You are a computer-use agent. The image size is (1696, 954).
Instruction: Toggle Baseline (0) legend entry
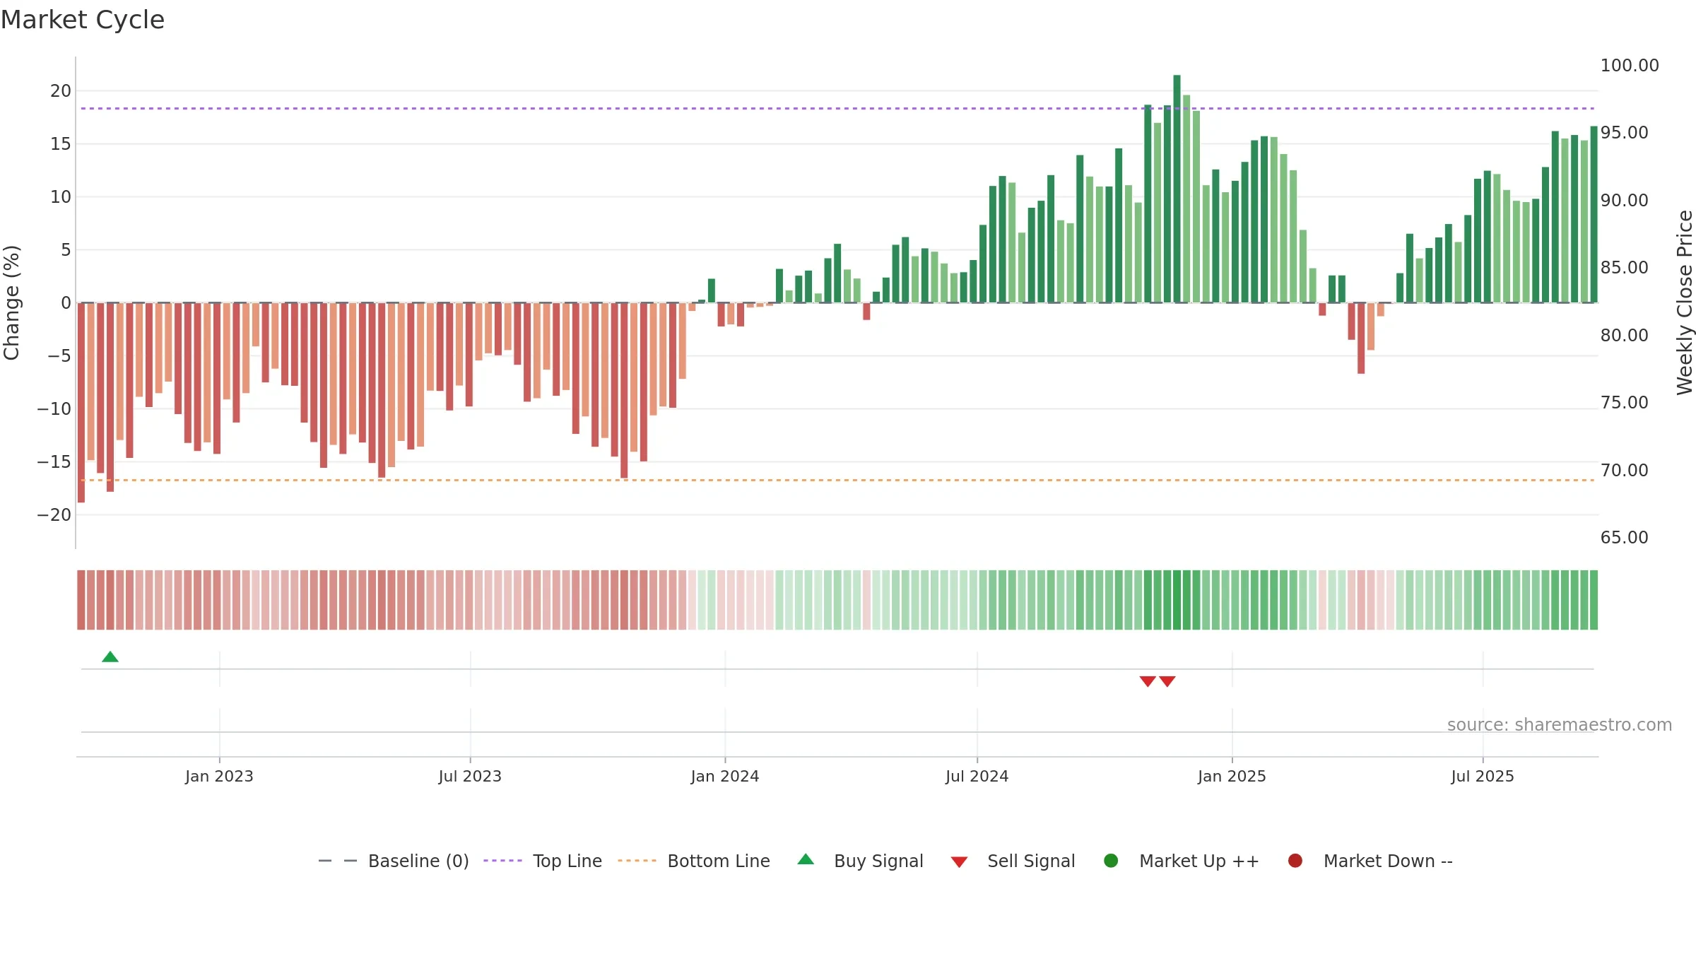(x=394, y=861)
